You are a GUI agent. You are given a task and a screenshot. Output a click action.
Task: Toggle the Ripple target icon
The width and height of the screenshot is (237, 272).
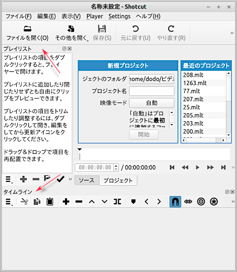coord(201,202)
